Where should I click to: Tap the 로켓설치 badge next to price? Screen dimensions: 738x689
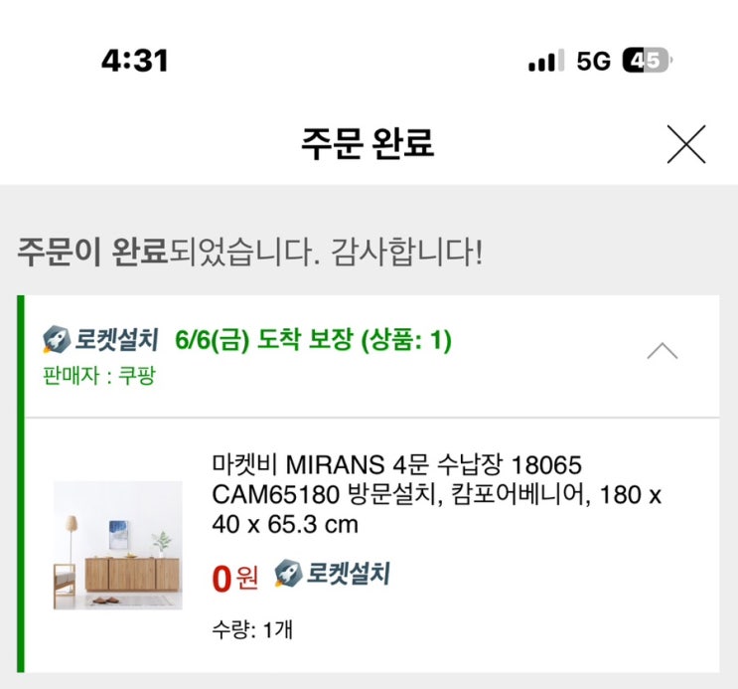[347, 573]
